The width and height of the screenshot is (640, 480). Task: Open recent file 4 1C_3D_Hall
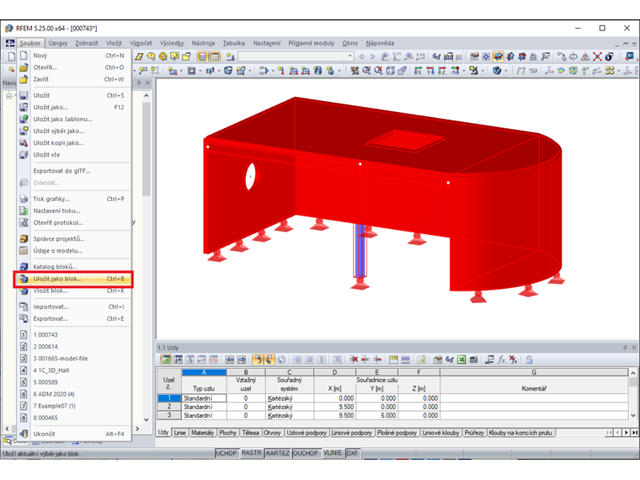(73, 371)
